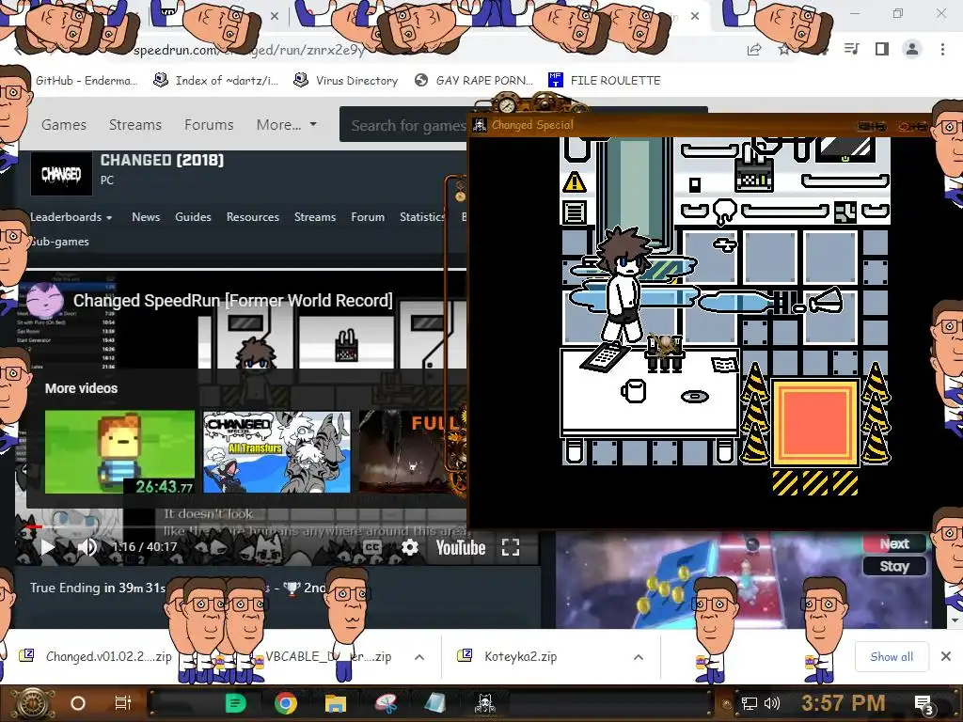Open the Chrome media control icon
963x722 pixels.
pyautogui.click(x=852, y=49)
